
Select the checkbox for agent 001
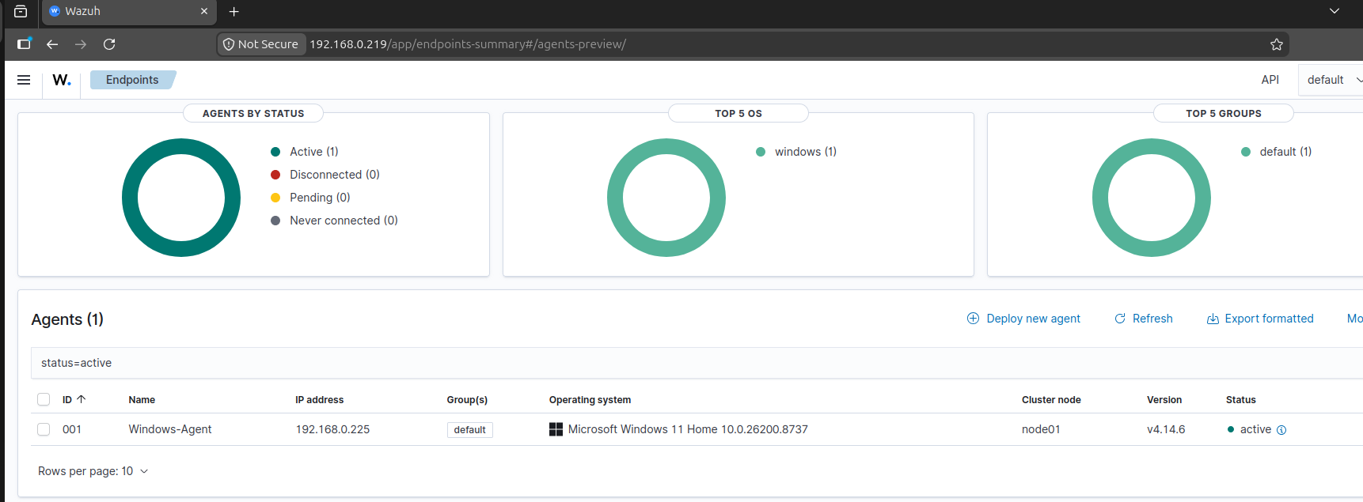44,429
